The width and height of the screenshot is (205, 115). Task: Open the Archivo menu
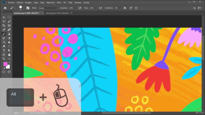(11, 3)
